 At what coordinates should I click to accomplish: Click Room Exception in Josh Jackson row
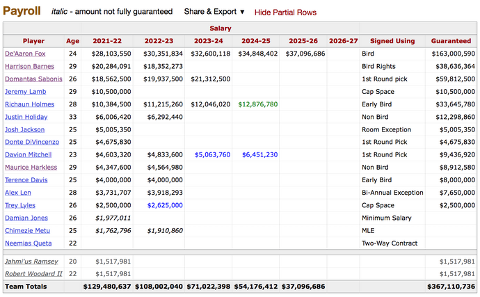tap(386, 129)
